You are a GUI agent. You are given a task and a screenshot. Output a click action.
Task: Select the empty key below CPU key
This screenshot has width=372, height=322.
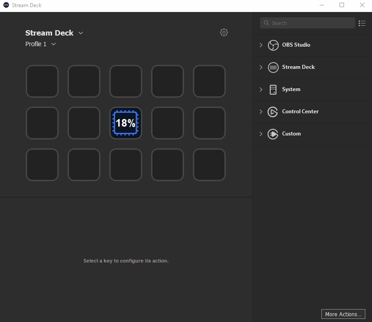126,165
